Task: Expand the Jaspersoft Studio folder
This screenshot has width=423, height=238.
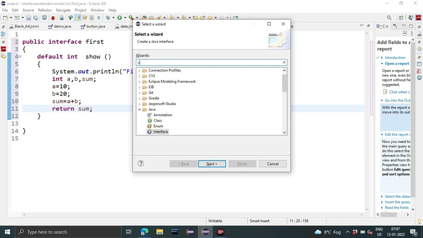Action: [x=139, y=104]
